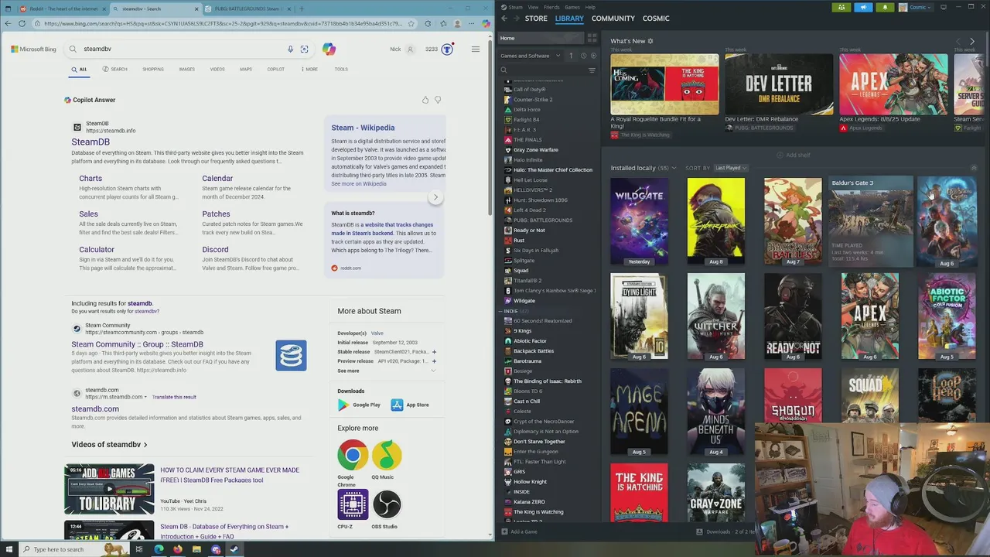Click the Steam sidebar sort arrow icon

(x=571, y=56)
